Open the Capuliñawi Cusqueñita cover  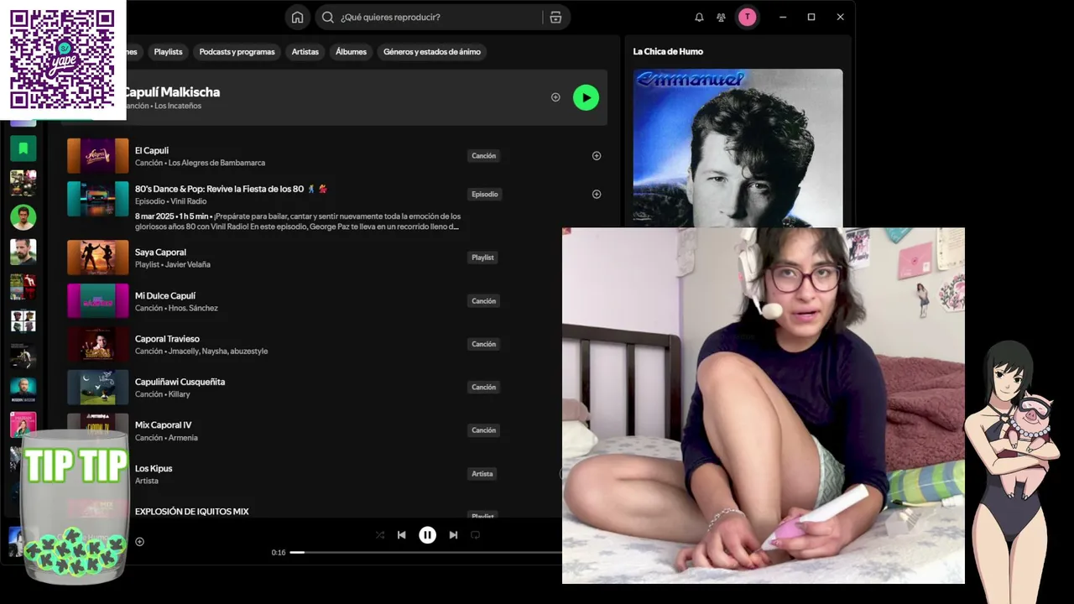pos(98,388)
